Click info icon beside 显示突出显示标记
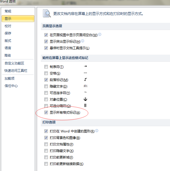The image size is (170, 171). [83, 41]
